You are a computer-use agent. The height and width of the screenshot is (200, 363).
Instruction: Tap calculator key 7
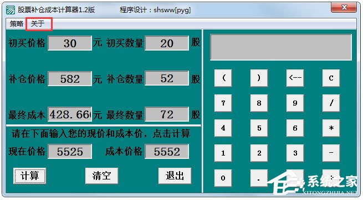[x=223, y=103]
